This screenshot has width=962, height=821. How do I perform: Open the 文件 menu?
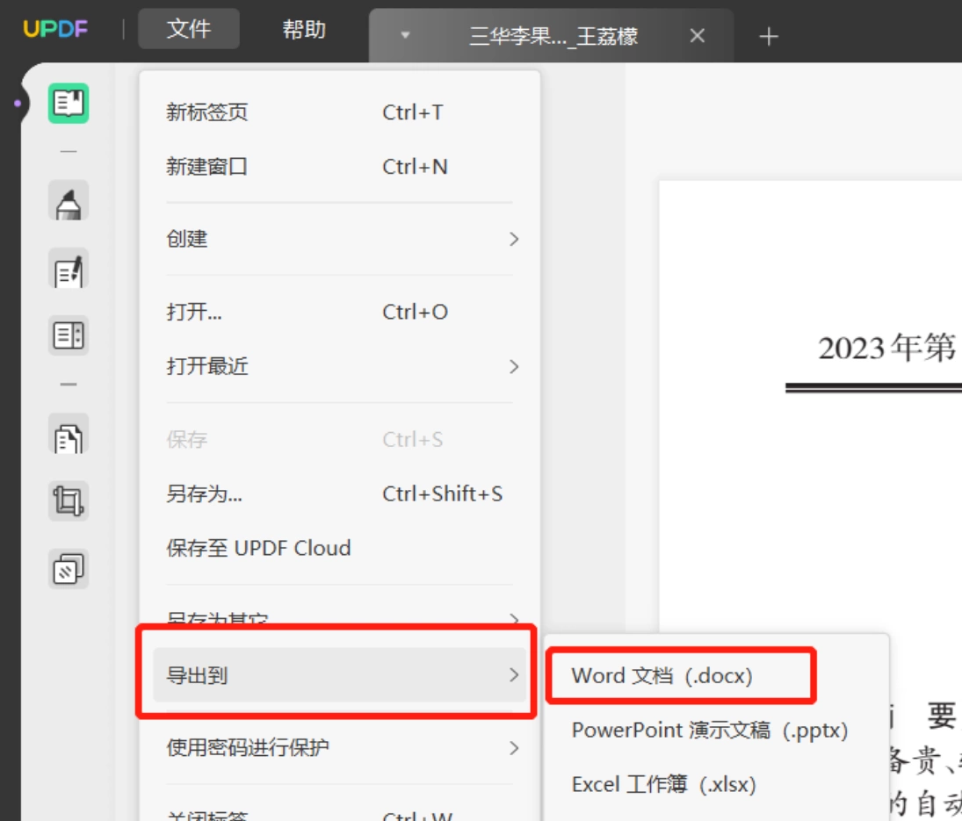[188, 29]
